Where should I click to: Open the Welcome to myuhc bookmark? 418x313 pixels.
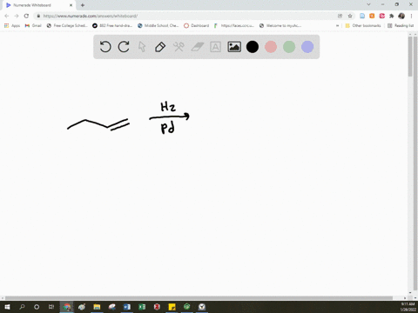click(x=280, y=25)
